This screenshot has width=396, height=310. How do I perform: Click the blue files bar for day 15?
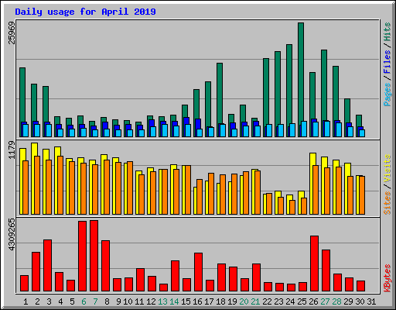pos(186,121)
